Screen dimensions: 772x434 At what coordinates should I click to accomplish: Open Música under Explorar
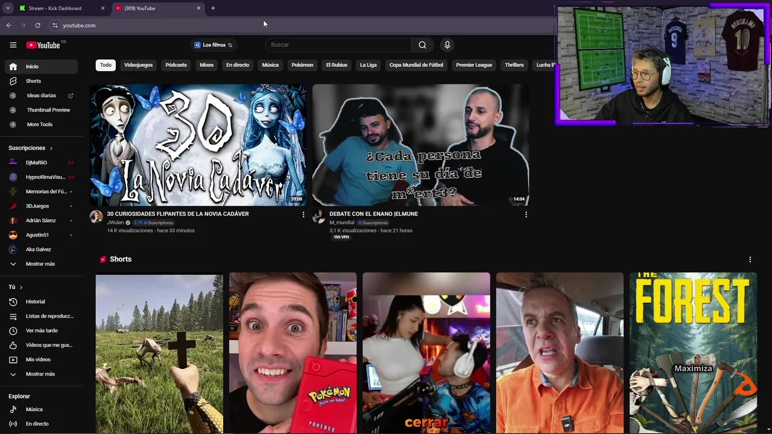41,409
